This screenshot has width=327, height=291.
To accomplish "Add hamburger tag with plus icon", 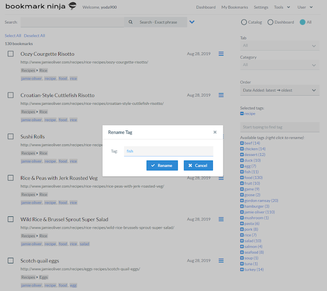I will pyautogui.click(x=242, y=206).
